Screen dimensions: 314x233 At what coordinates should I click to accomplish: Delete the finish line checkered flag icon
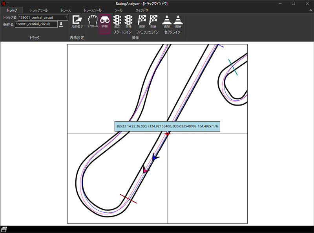(x=153, y=21)
